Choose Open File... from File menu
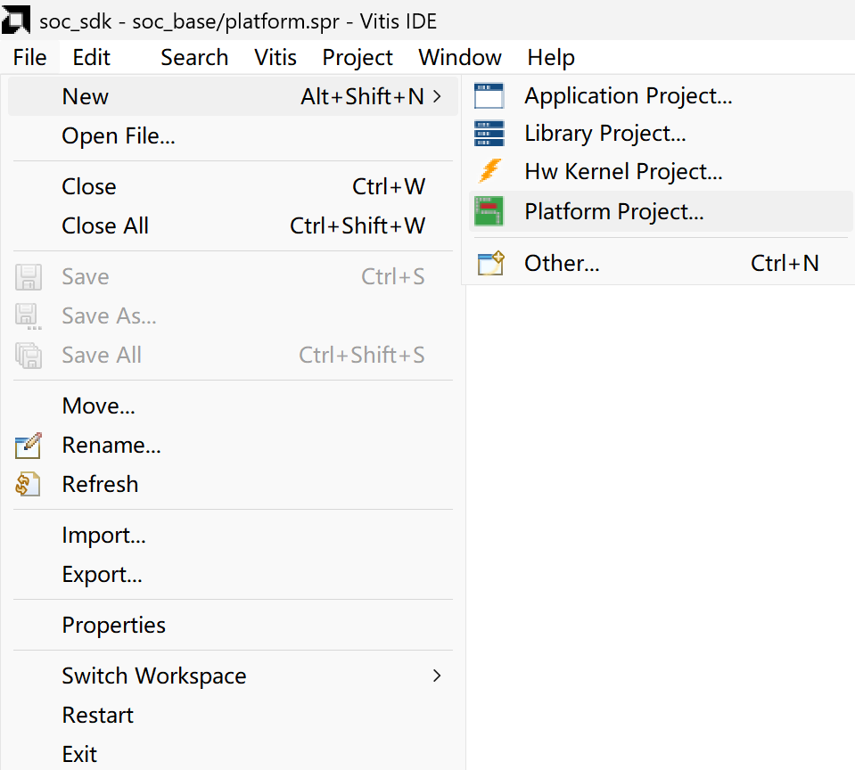855x770 pixels. click(x=118, y=136)
